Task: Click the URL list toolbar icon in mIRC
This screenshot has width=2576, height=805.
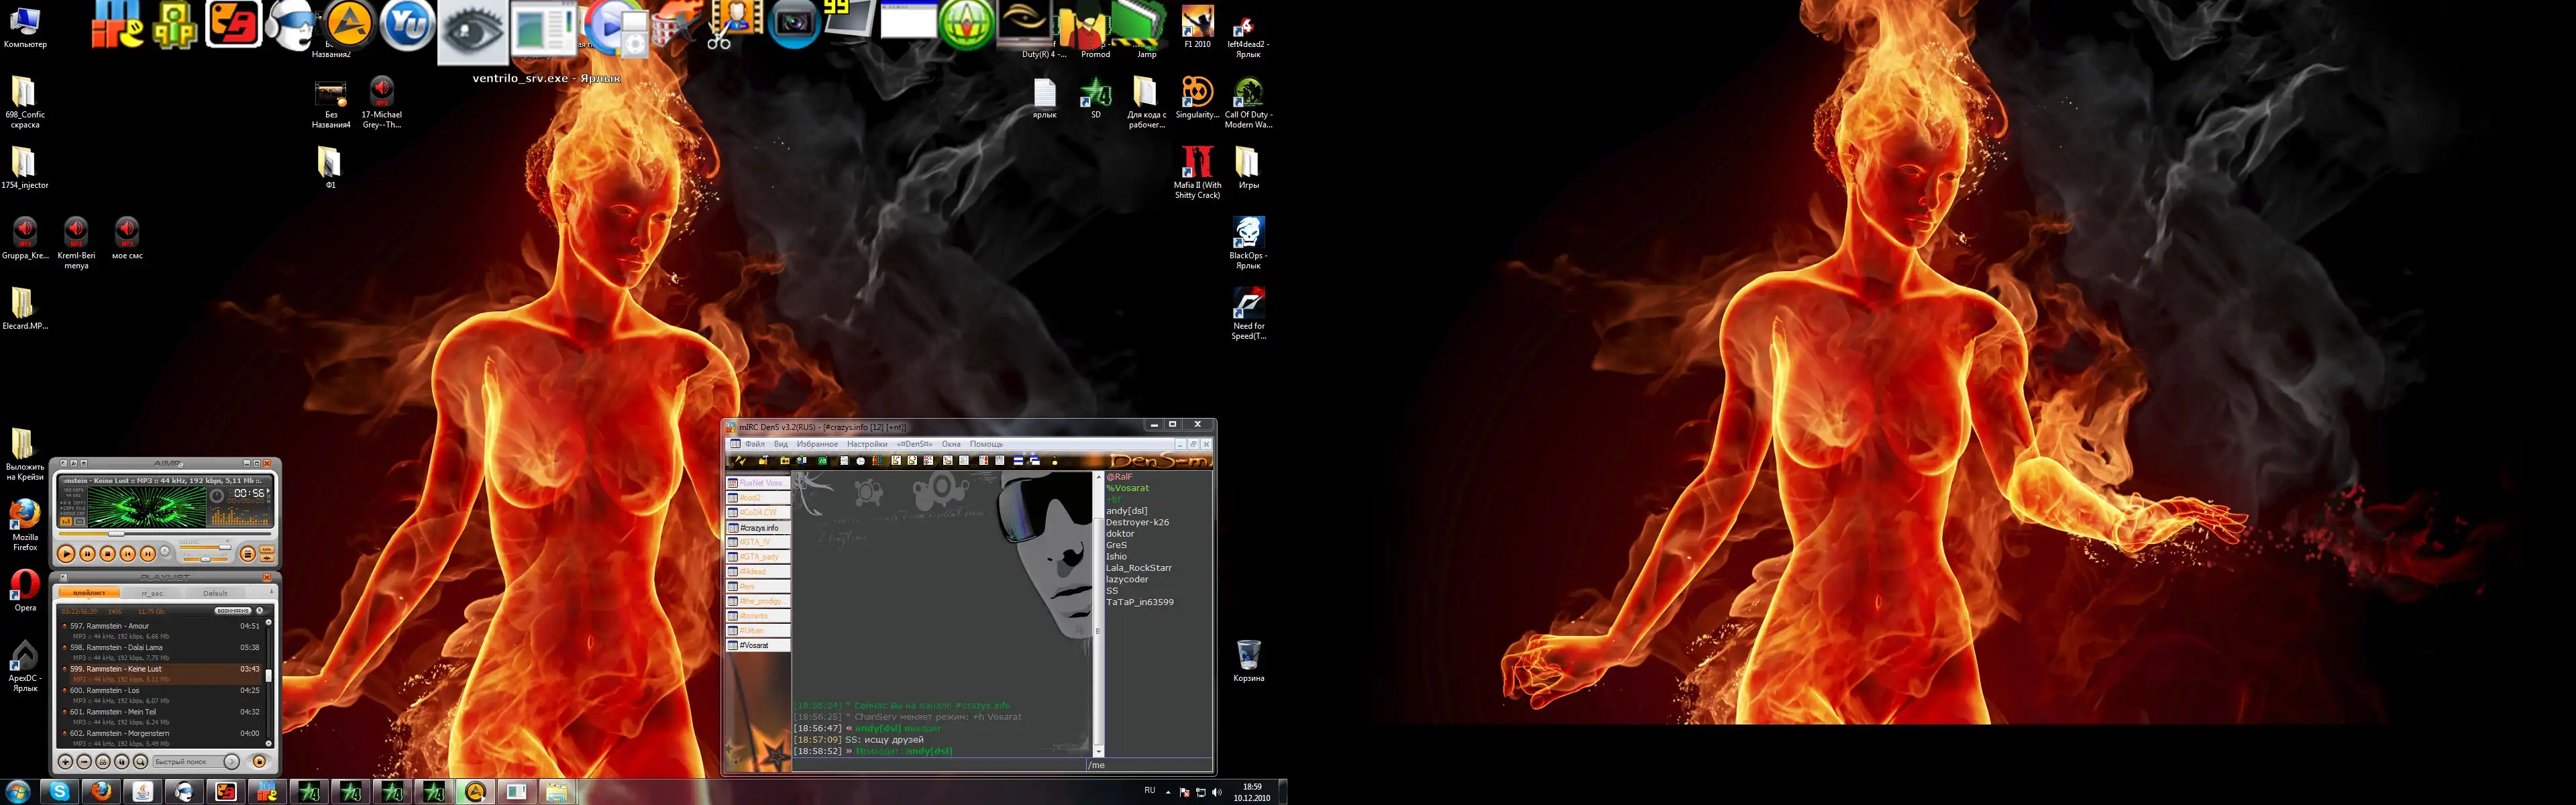Action: pos(1000,461)
